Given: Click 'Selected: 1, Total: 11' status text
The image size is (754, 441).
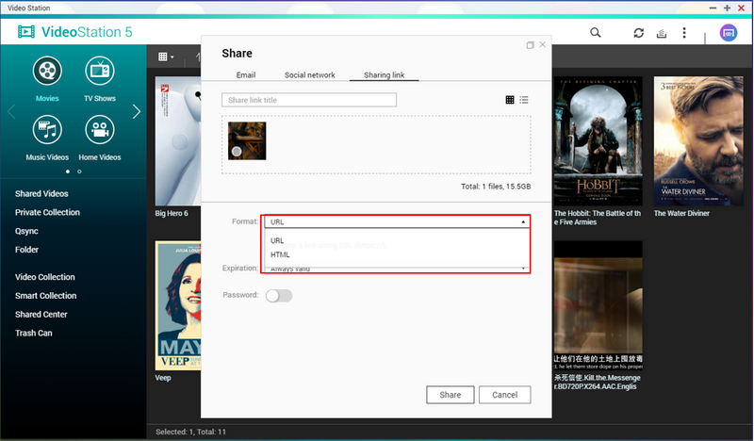Looking at the screenshot, I should click(x=190, y=432).
